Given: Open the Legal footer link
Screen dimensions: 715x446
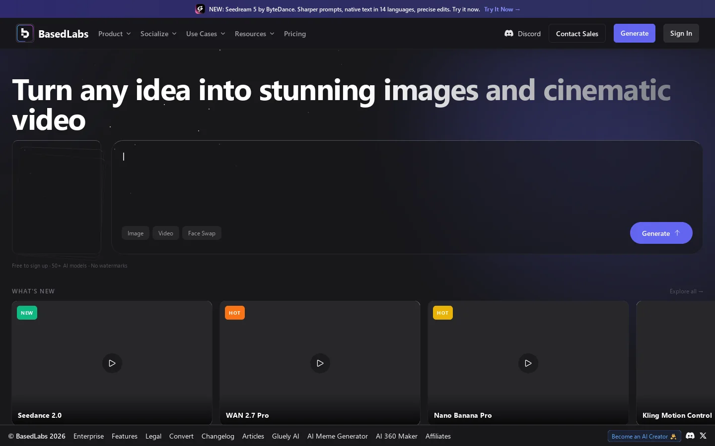Looking at the screenshot, I should coord(153,436).
